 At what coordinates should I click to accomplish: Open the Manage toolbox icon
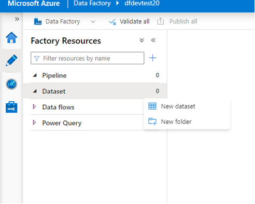click(x=11, y=107)
